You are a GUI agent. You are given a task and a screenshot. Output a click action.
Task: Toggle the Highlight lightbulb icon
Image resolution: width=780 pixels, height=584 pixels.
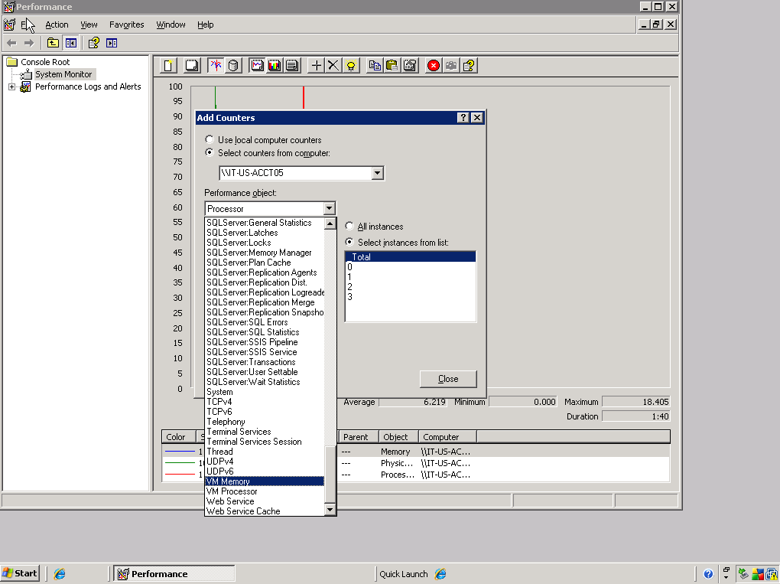click(351, 66)
